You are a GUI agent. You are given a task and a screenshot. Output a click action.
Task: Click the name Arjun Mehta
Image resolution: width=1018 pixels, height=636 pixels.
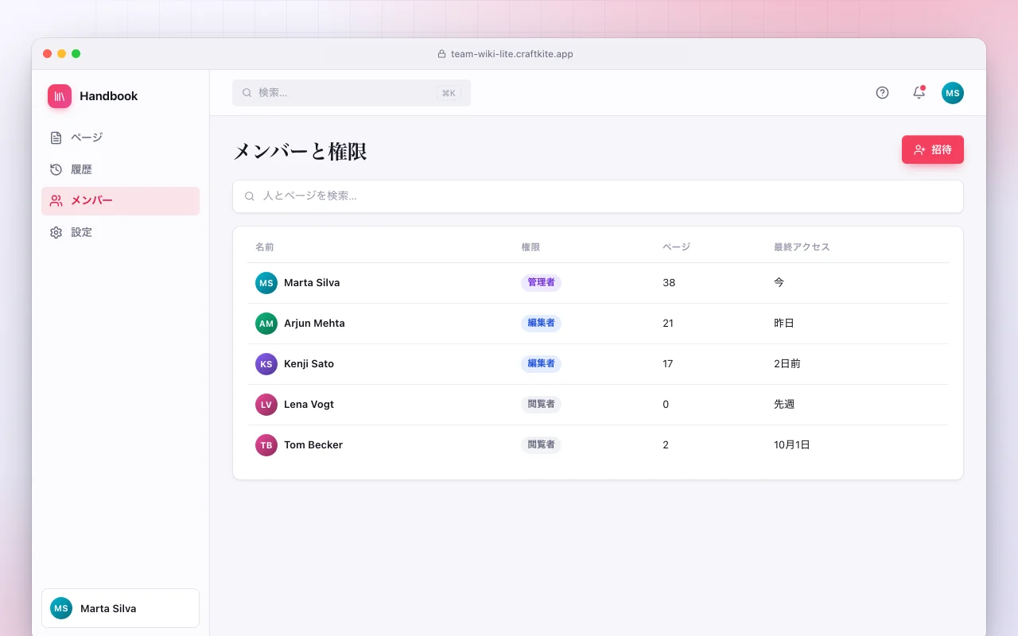[x=314, y=324]
